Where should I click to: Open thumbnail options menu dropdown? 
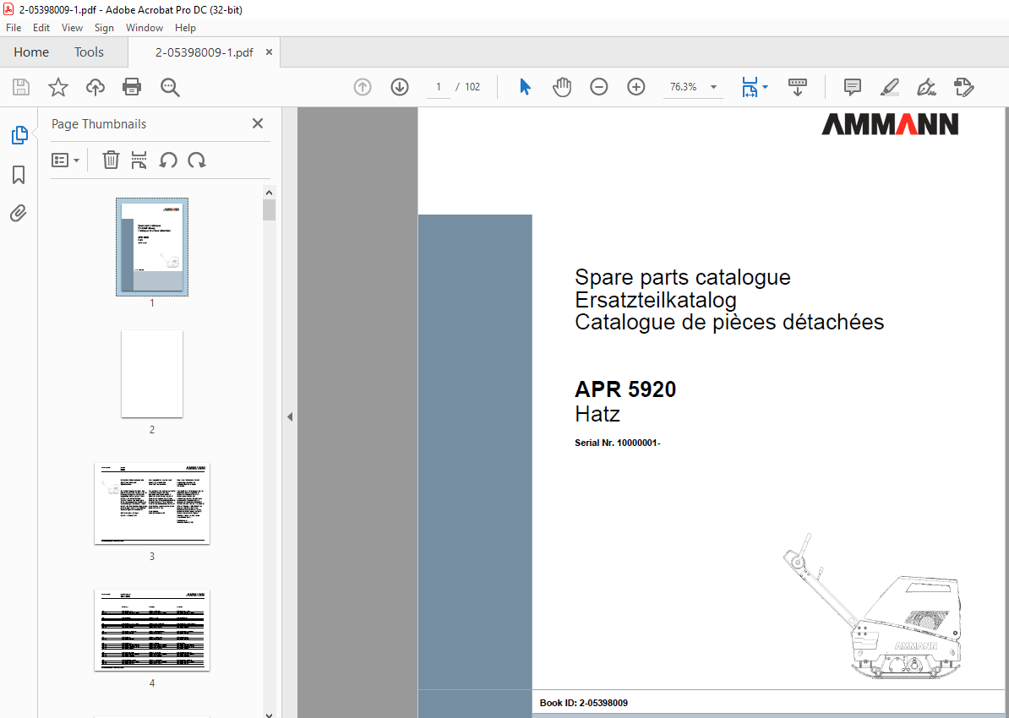click(66, 160)
